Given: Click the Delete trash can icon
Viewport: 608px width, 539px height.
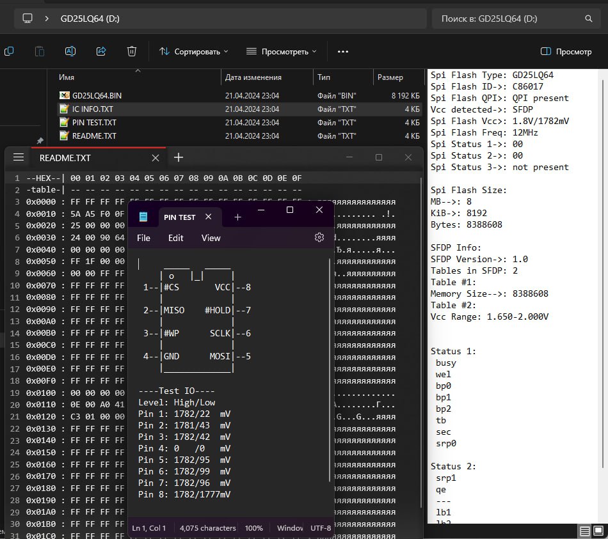Looking at the screenshot, I should [x=132, y=51].
